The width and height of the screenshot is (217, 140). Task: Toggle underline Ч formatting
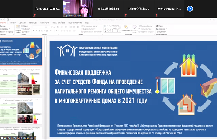(x=39, y=31)
